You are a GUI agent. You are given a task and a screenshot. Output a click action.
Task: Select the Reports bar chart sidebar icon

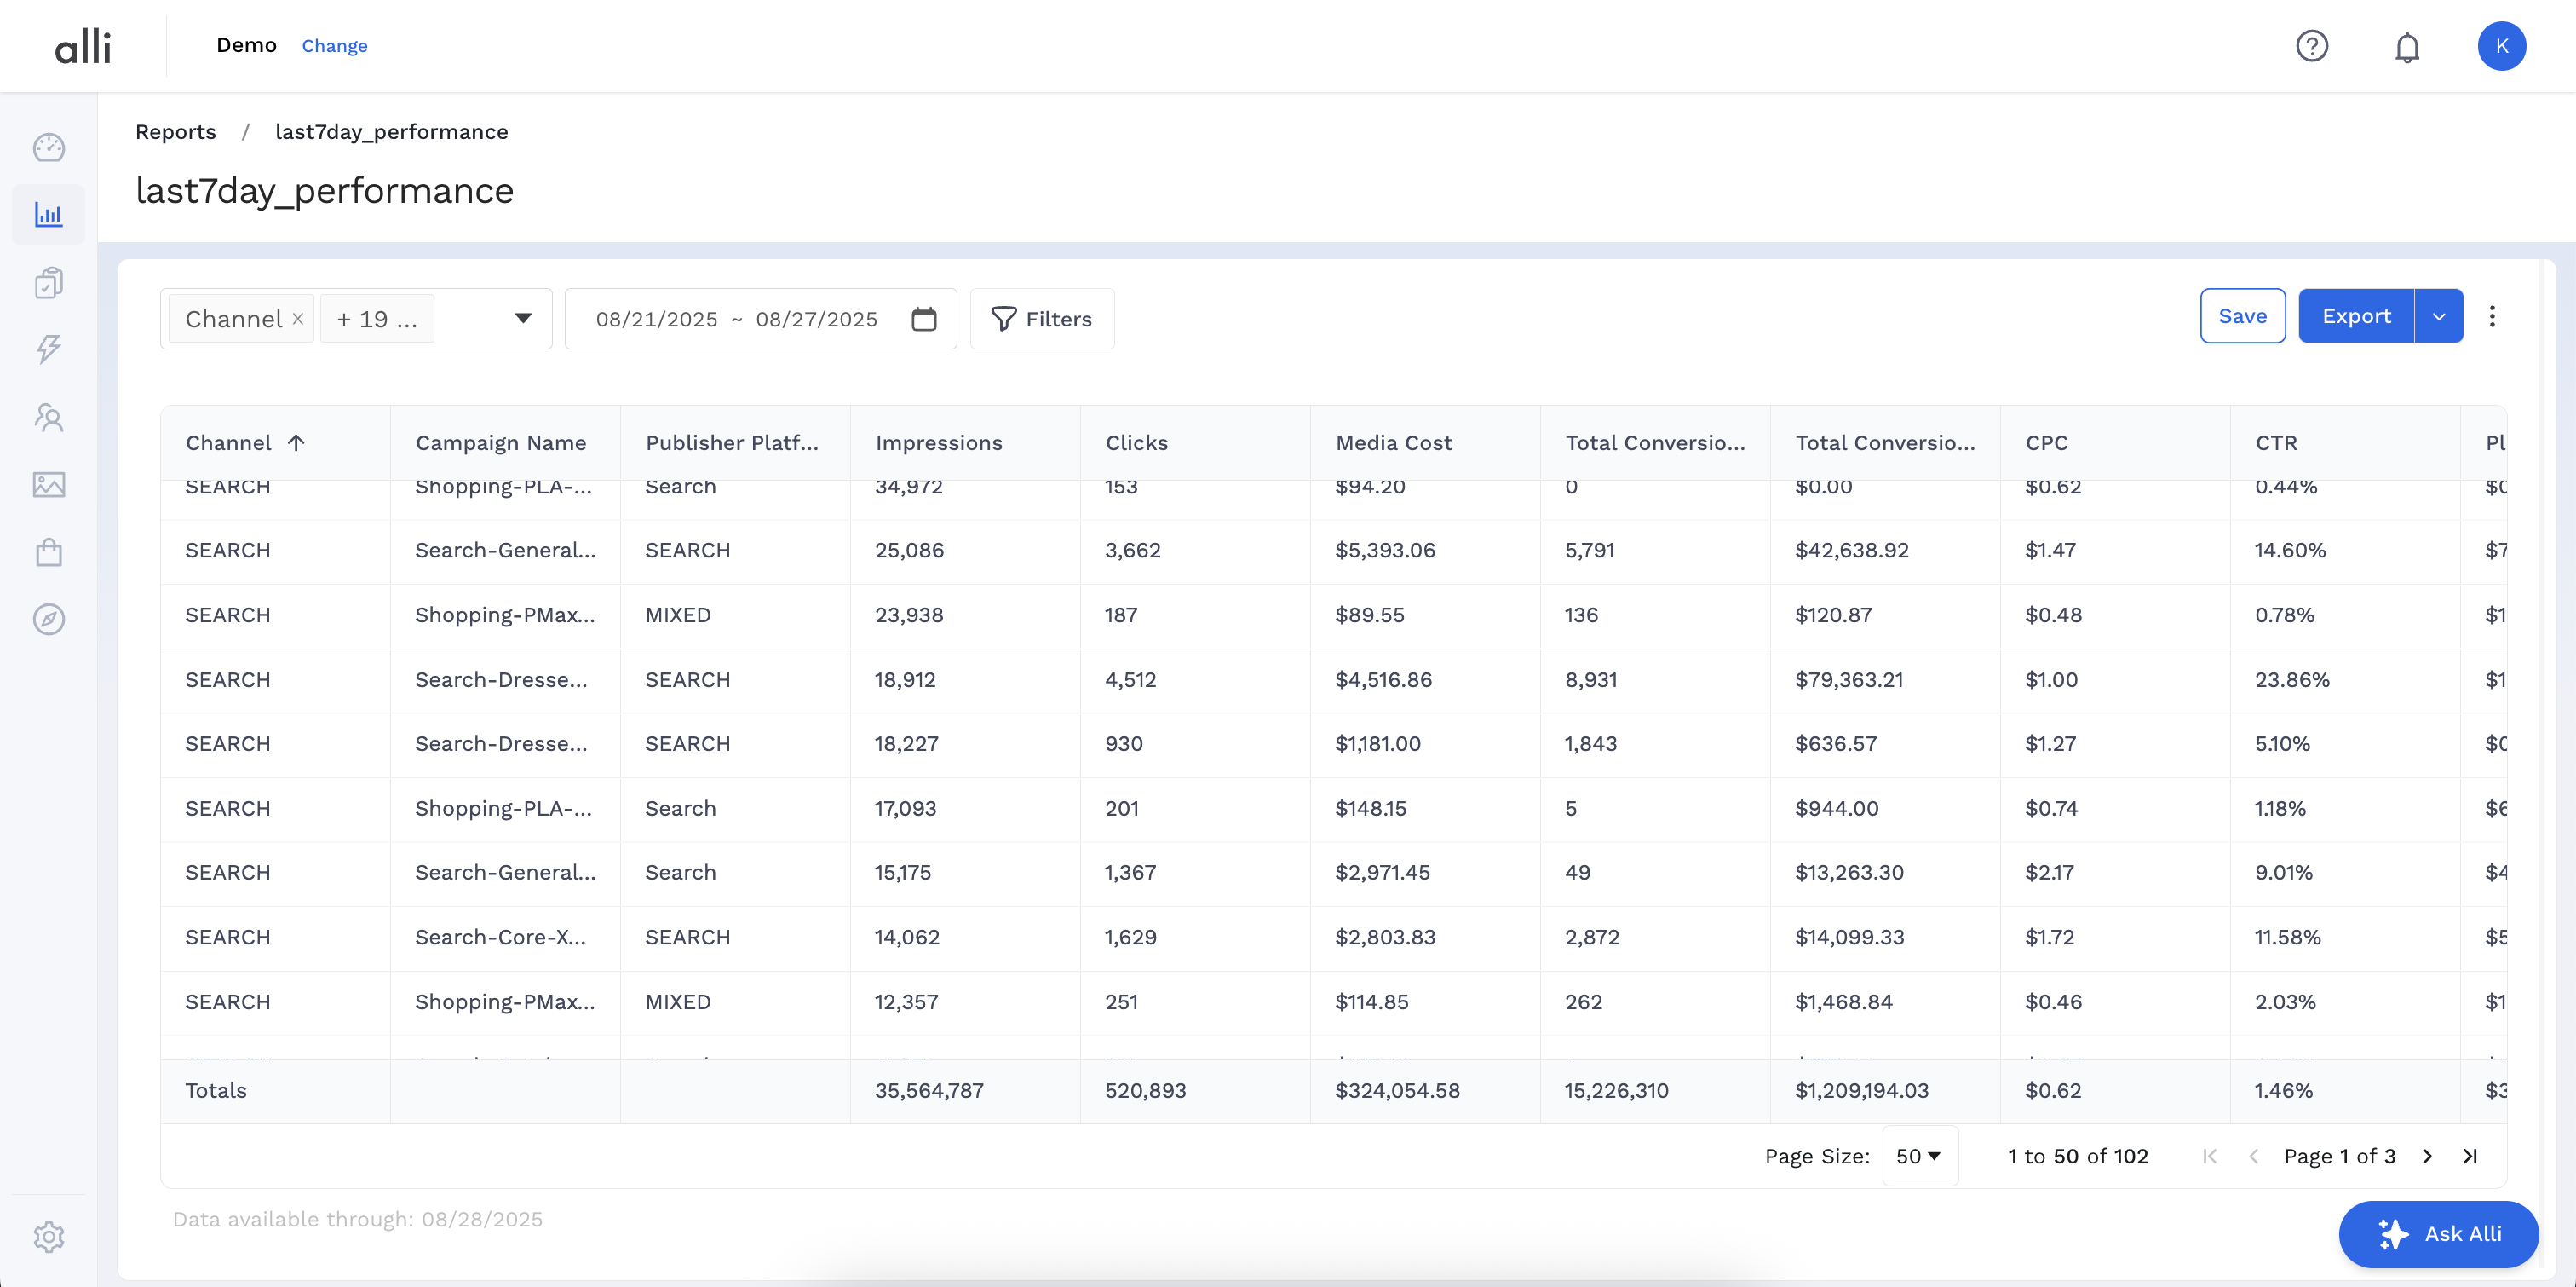pos(48,214)
